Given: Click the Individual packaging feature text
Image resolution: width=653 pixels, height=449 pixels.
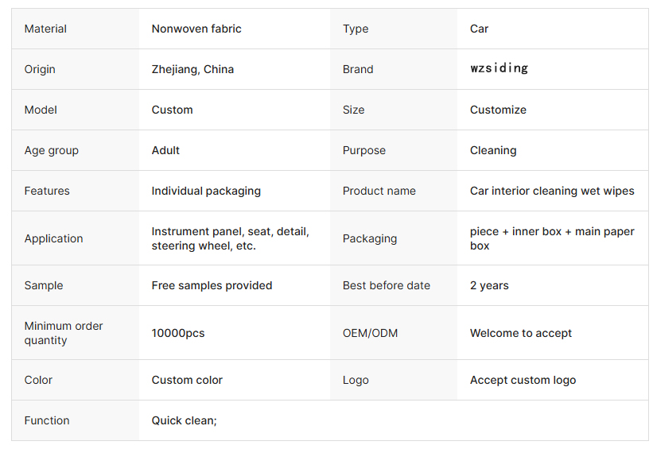Looking at the screenshot, I should click(x=206, y=191).
